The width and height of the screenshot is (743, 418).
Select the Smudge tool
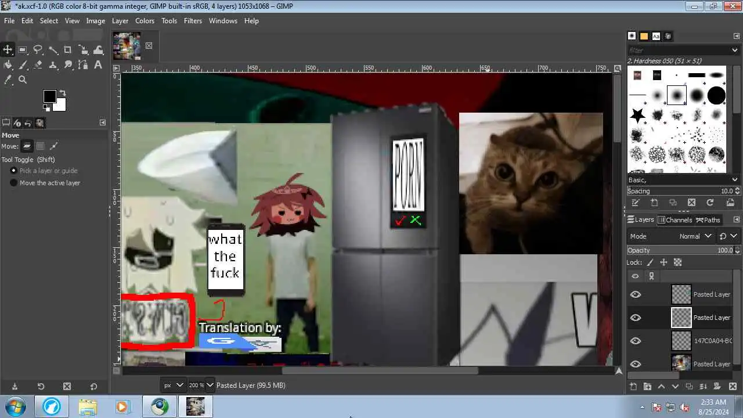point(68,65)
